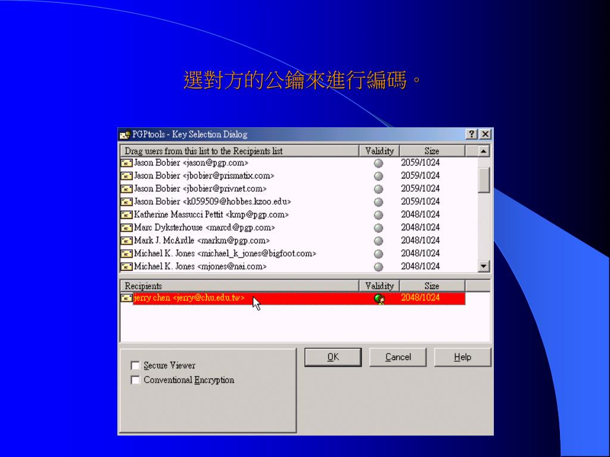The height and width of the screenshot is (457, 610).
Task: Click key icon for michael_k_jones@bigfoot.com
Action: pos(126,253)
